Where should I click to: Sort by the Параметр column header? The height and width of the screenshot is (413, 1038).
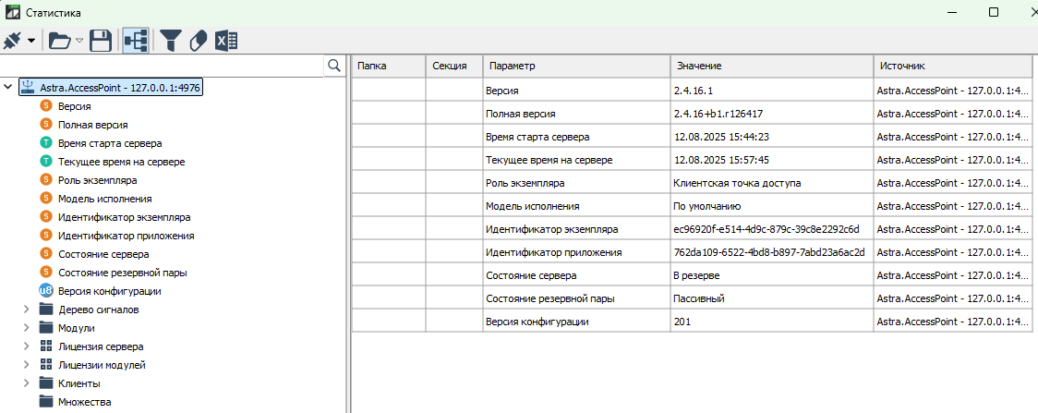click(x=574, y=66)
